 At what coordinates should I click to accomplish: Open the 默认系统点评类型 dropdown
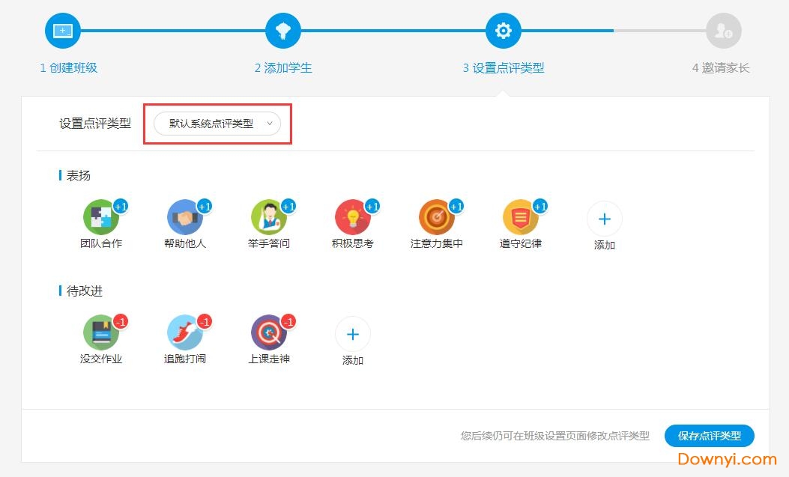(x=217, y=124)
